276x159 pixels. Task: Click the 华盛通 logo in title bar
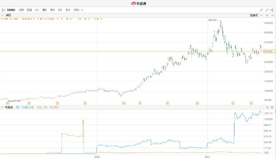coord(138,3)
